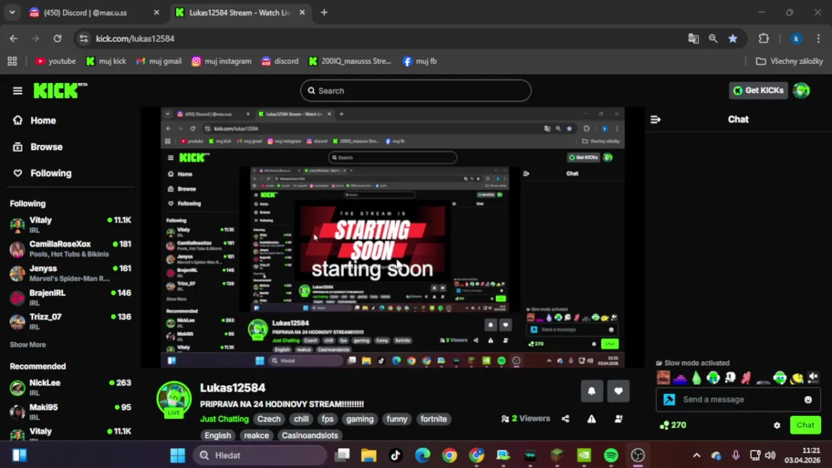The width and height of the screenshot is (832, 468).
Task: Insert the green crystal emote
Action: (697, 378)
